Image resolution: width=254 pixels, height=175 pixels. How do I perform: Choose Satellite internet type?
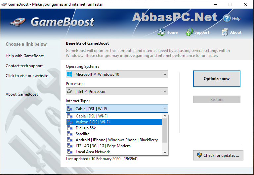[114, 134]
